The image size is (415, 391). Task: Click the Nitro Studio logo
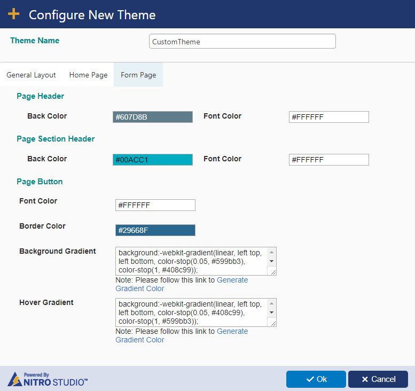pyautogui.click(x=48, y=379)
